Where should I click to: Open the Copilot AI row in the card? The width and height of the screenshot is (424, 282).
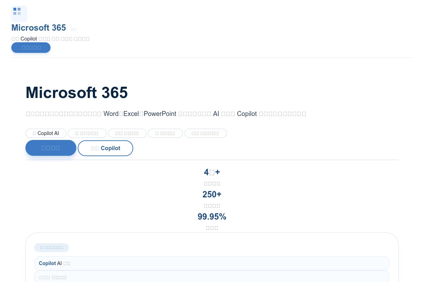coord(212,263)
